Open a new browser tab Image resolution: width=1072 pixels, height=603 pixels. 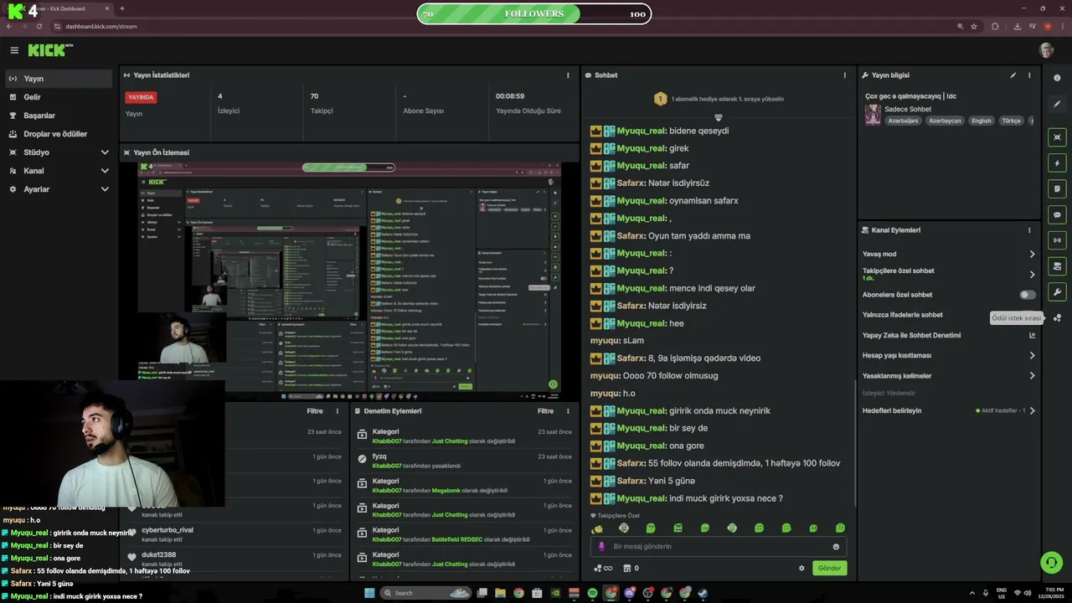point(122,8)
